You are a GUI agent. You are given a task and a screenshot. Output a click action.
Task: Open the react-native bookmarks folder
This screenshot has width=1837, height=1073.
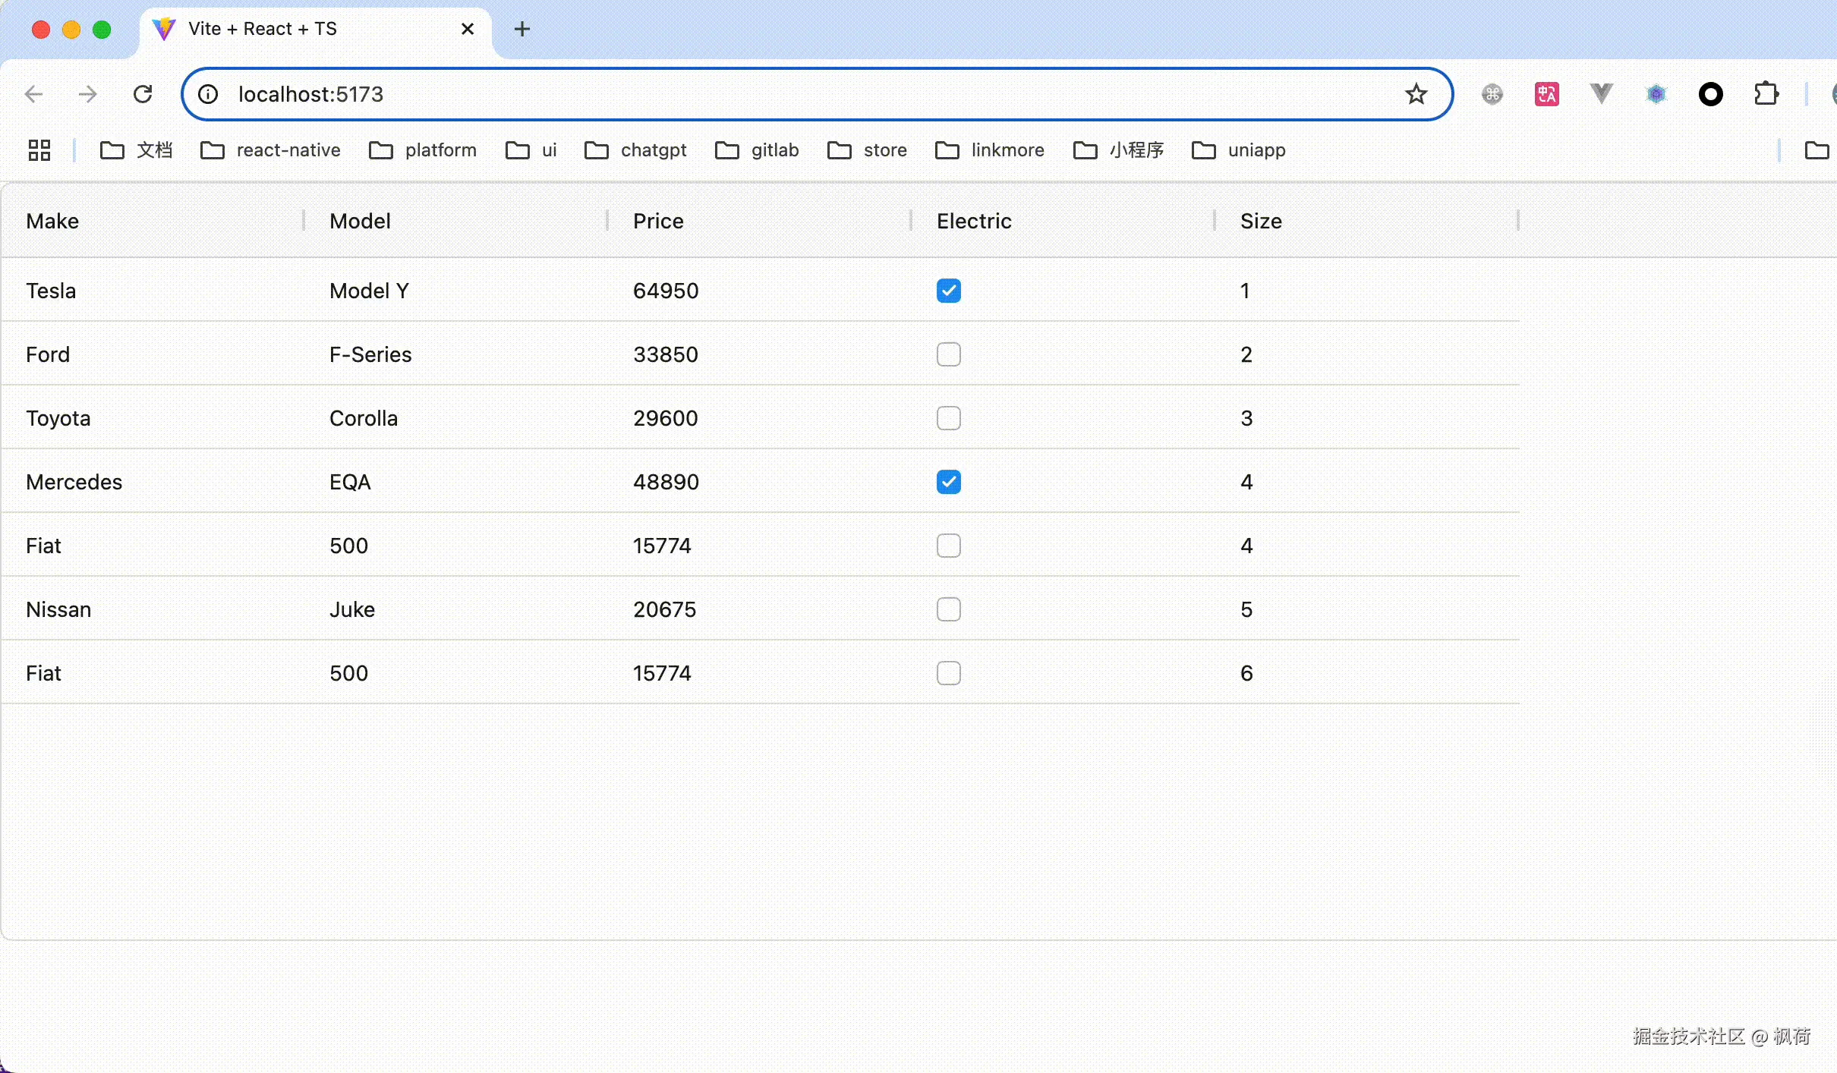tap(271, 150)
